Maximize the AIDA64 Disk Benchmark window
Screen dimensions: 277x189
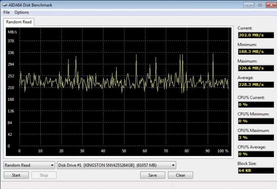click(x=260, y=5)
